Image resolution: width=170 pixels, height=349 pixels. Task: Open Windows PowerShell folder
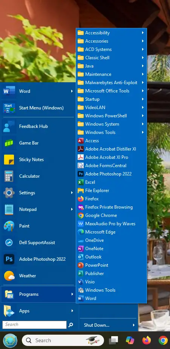tap(111, 116)
